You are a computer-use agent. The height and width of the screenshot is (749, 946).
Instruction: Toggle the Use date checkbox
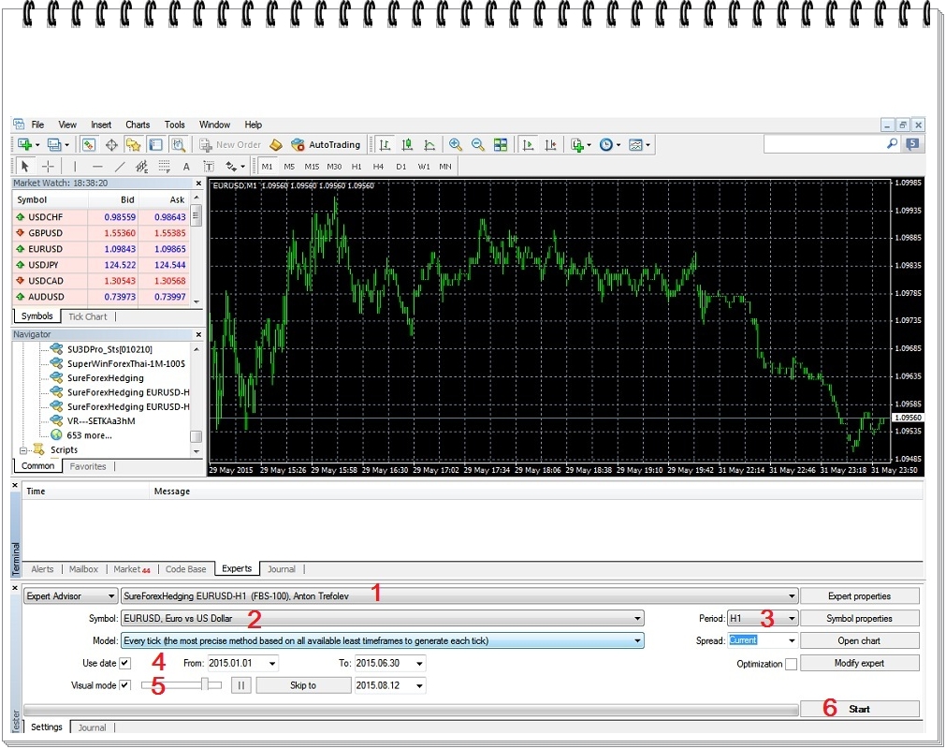click(124, 663)
